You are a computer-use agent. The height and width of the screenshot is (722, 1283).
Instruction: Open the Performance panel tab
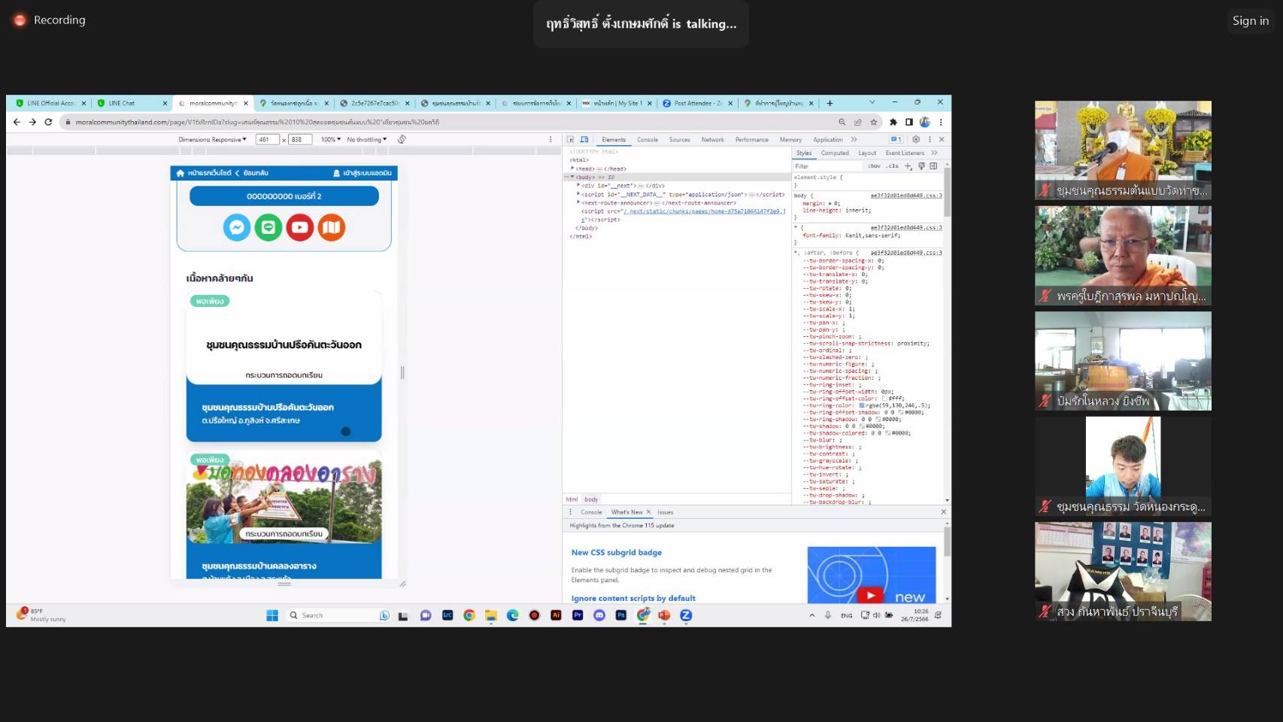(751, 140)
